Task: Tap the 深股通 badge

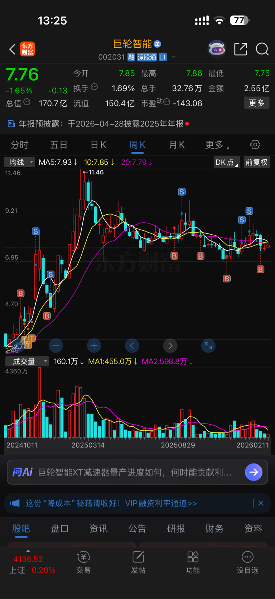Action: [147, 57]
